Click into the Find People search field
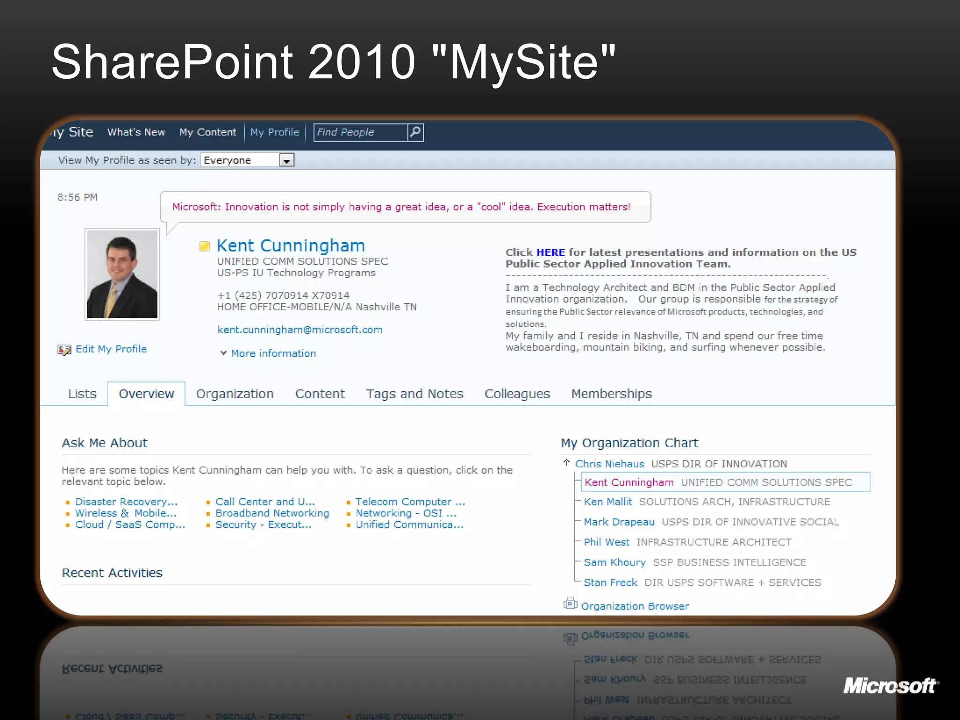Viewport: 960px width, 720px height. 360,133
